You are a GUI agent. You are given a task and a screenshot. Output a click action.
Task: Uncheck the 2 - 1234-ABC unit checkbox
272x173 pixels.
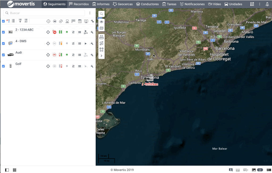click(3, 32)
